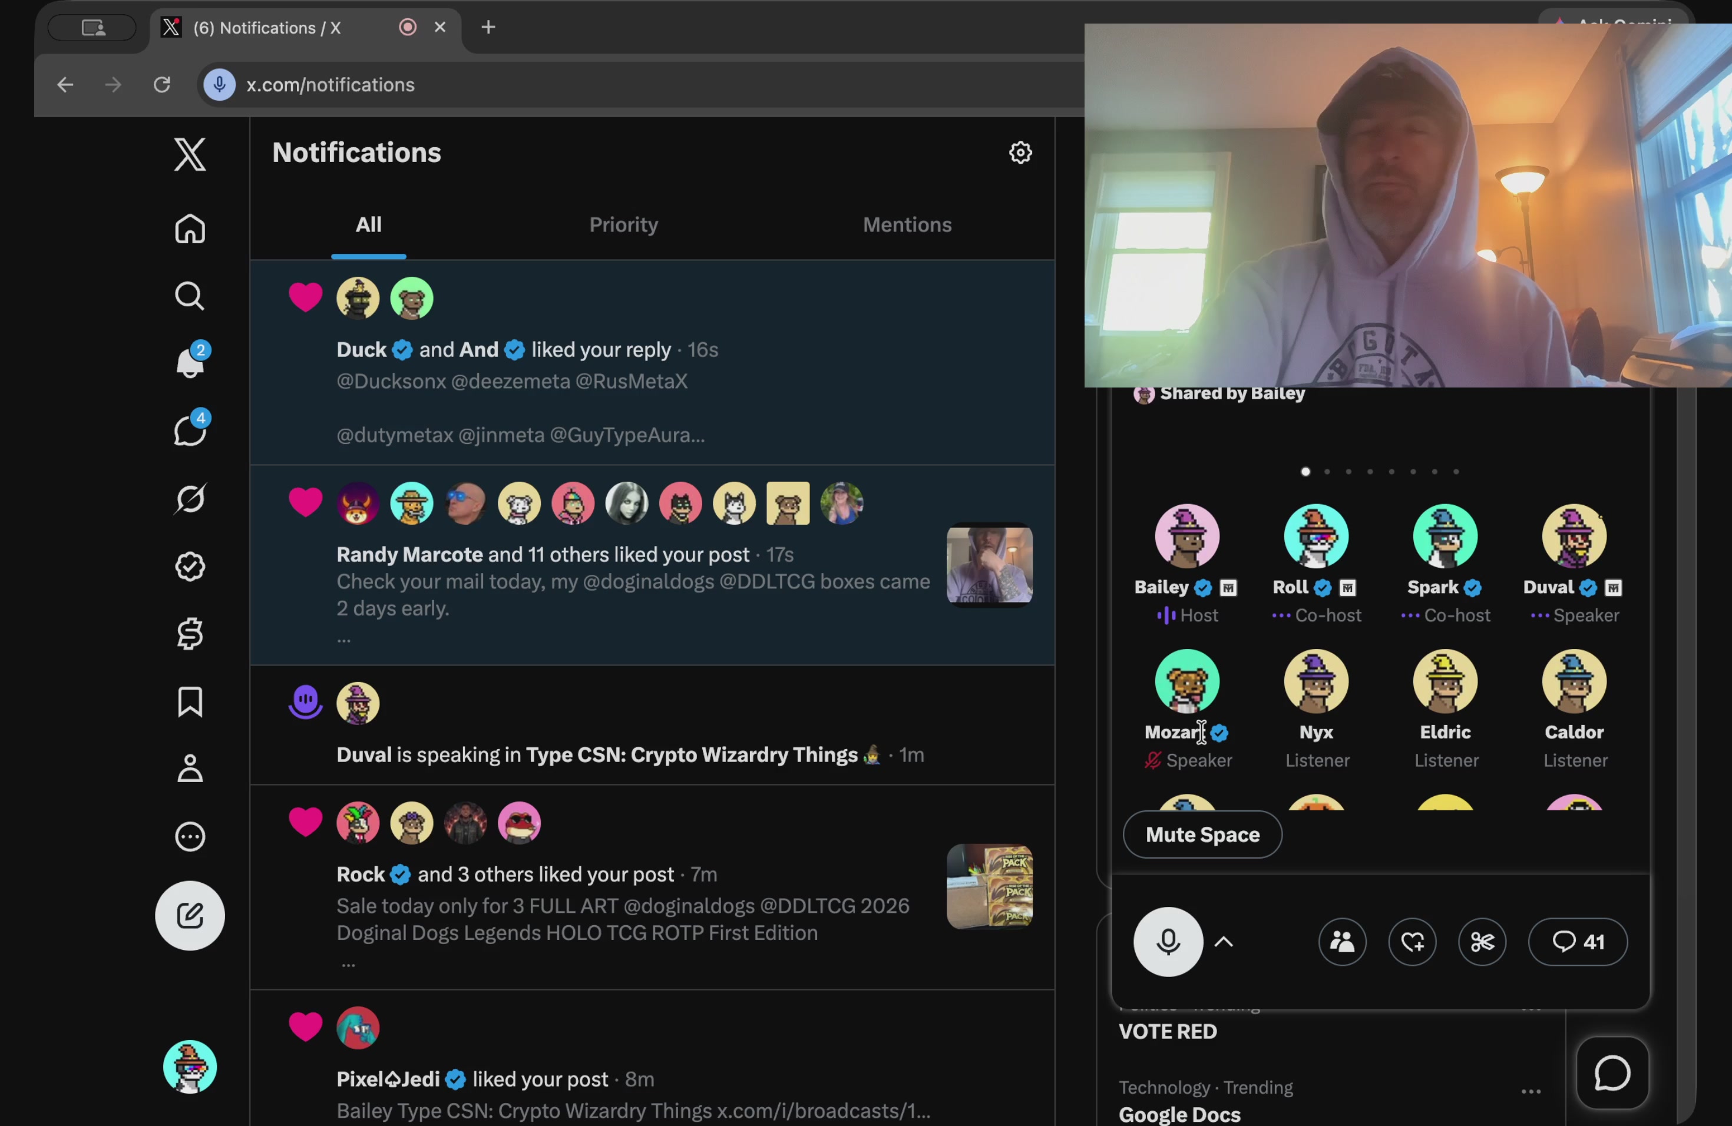Open Notifications bell with badge 2
The image size is (1732, 1126).
pyautogui.click(x=191, y=362)
